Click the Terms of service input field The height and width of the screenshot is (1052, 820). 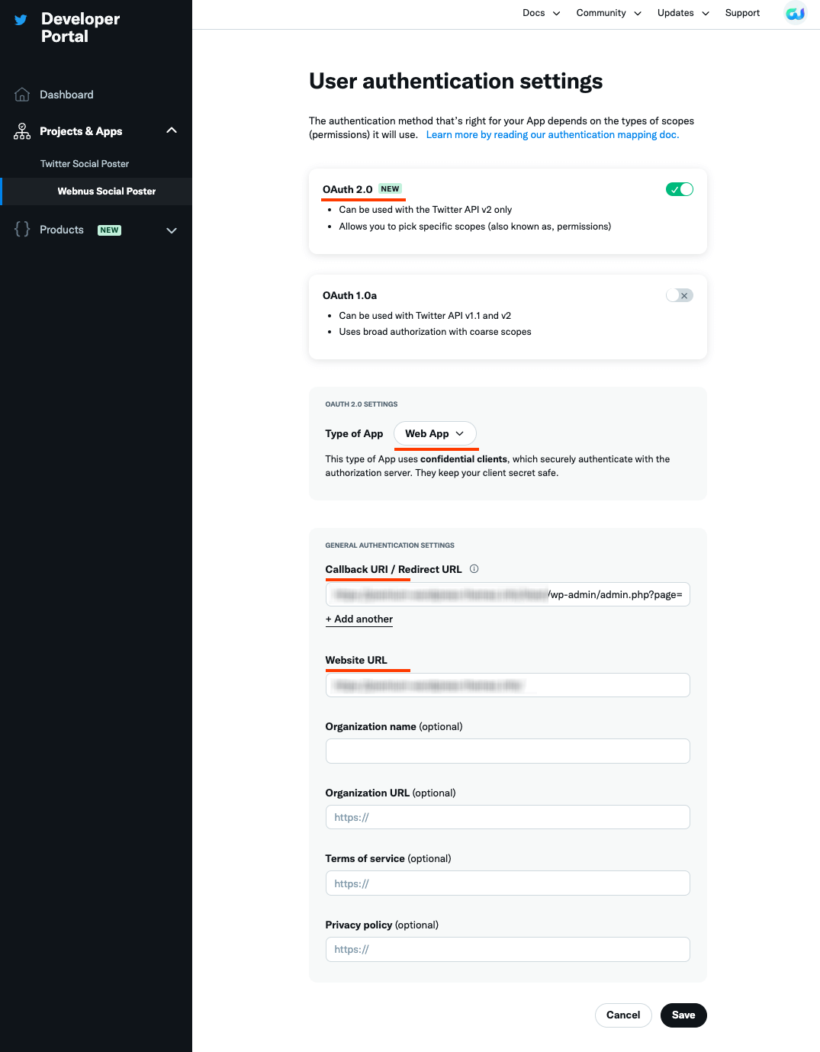pyautogui.click(x=508, y=883)
